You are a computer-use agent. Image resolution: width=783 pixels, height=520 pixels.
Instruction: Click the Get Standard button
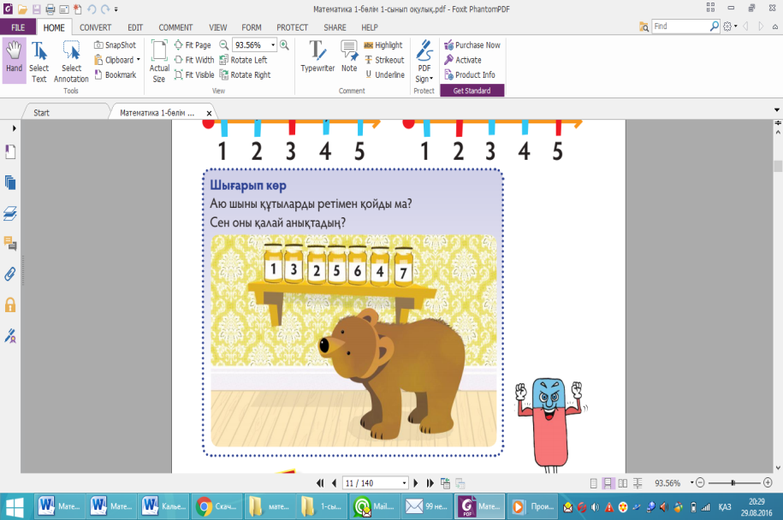[472, 91]
